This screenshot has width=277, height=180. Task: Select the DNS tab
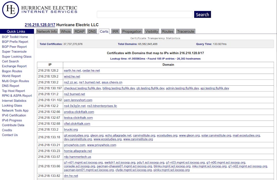pyautogui.click(x=92, y=31)
